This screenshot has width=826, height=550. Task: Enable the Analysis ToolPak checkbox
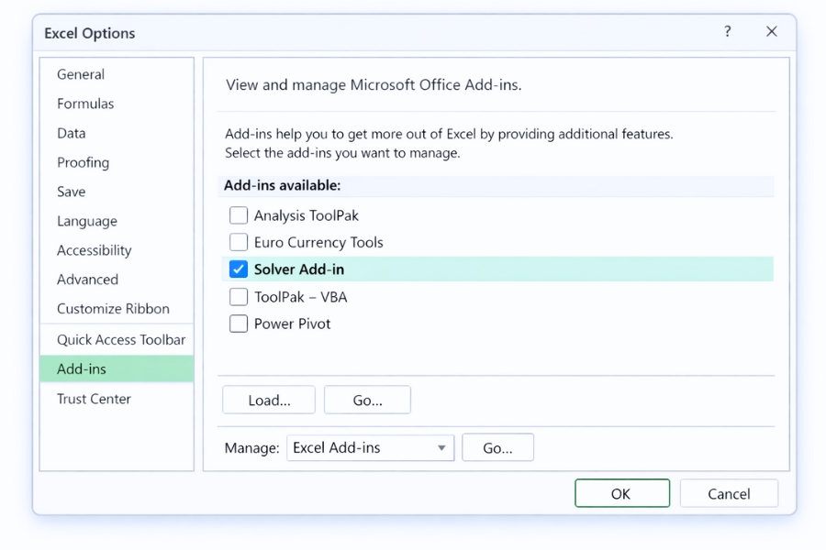(239, 214)
